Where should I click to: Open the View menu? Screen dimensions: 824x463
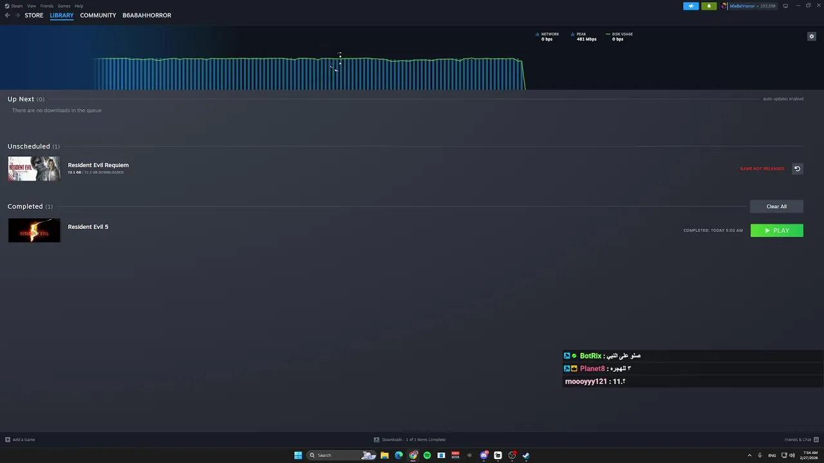[x=31, y=6]
